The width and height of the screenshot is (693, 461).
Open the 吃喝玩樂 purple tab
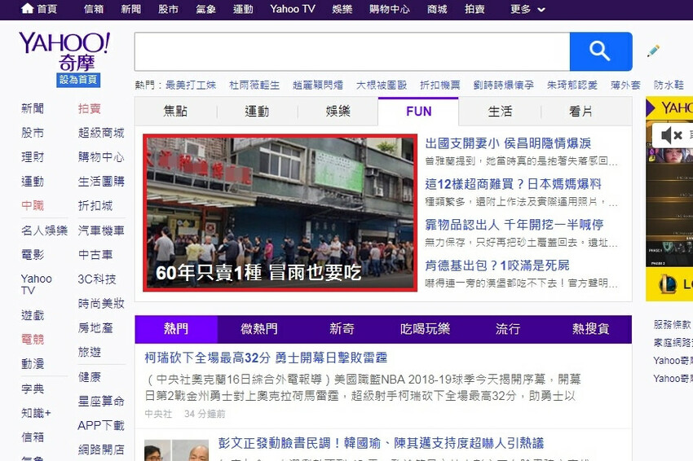tap(425, 329)
